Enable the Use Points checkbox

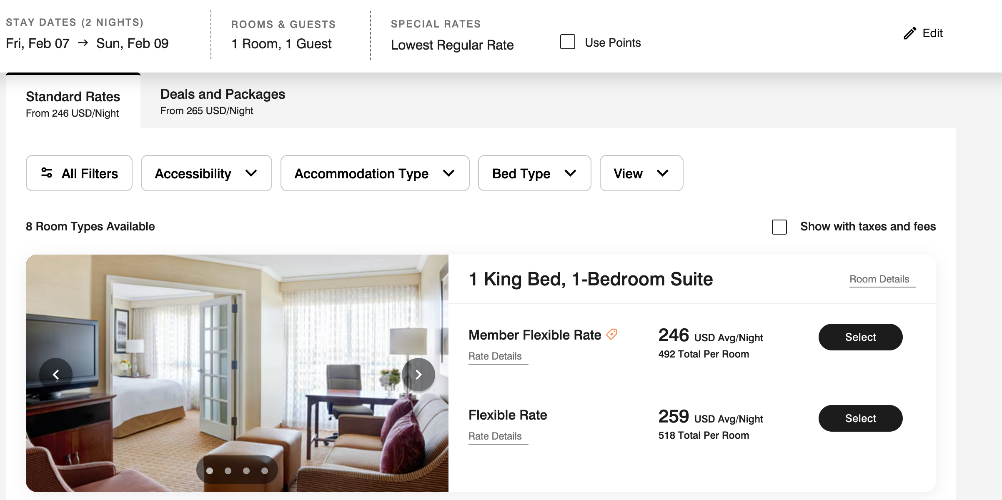[x=568, y=42]
